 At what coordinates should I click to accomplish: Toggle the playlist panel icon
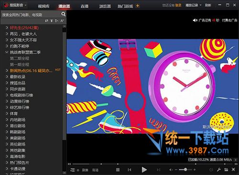[73, 170]
